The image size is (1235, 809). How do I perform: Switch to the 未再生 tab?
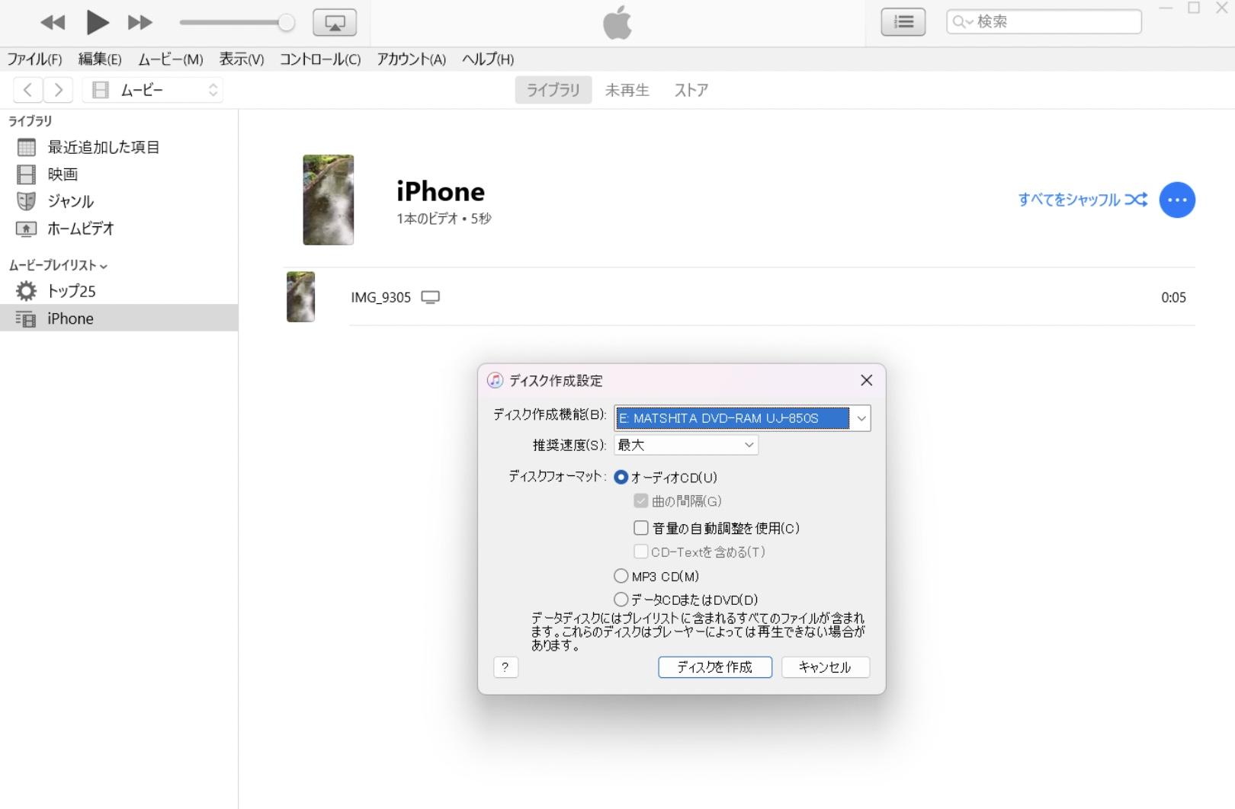click(x=627, y=90)
